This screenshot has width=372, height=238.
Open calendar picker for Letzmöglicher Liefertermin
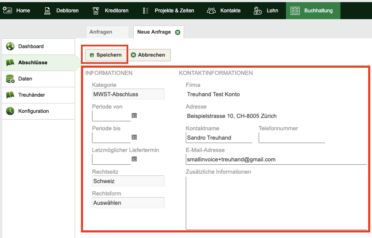134,159
